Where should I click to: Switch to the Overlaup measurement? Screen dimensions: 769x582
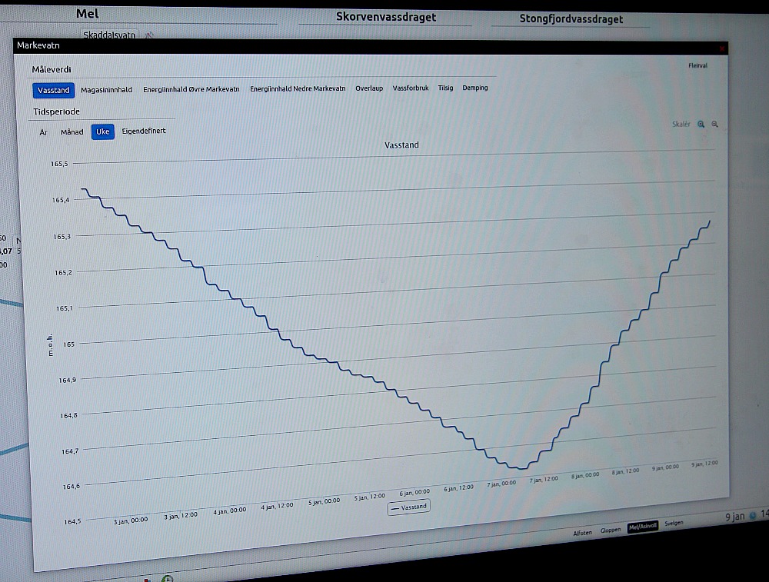369,88
